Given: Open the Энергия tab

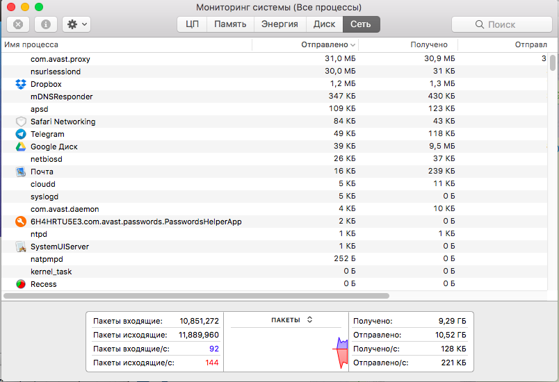Looking at the screenshot, I should click(x=279, y=24).
